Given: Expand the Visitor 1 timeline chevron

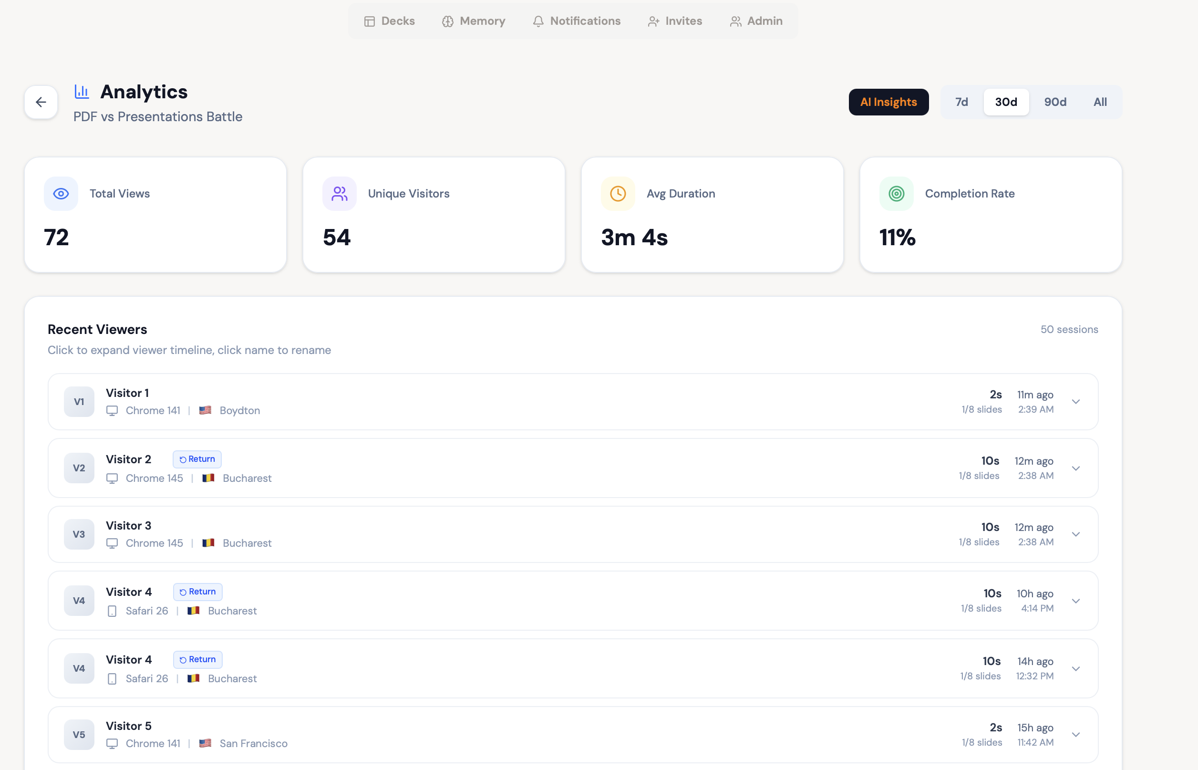Looking at the screenshot, I should tap(1076, 402).
